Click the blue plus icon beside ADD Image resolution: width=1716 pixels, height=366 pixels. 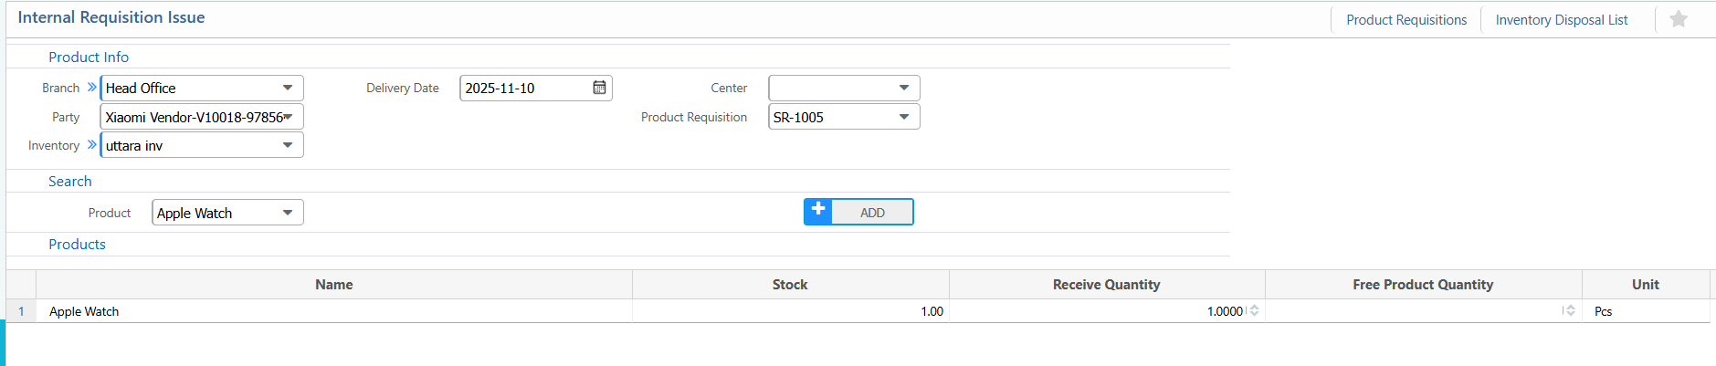tap(818, 211)
